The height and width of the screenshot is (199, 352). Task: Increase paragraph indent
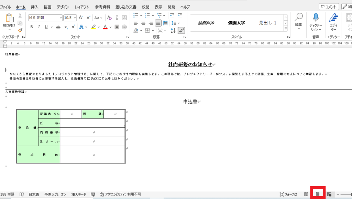(180, 15)
